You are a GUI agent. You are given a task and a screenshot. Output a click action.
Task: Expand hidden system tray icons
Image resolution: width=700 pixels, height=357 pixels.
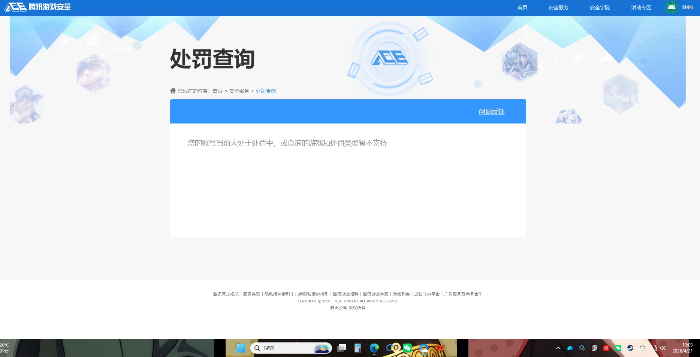[558, 348]
